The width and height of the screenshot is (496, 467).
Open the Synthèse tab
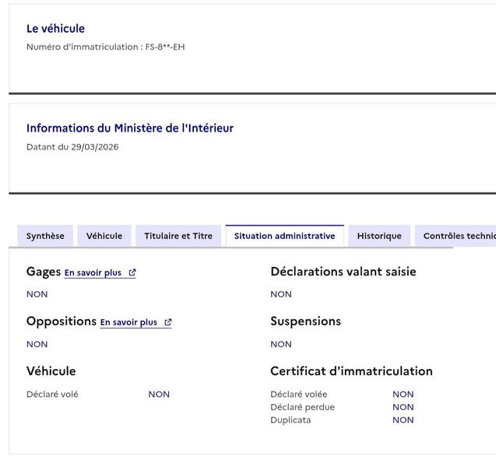click(45, 236)
